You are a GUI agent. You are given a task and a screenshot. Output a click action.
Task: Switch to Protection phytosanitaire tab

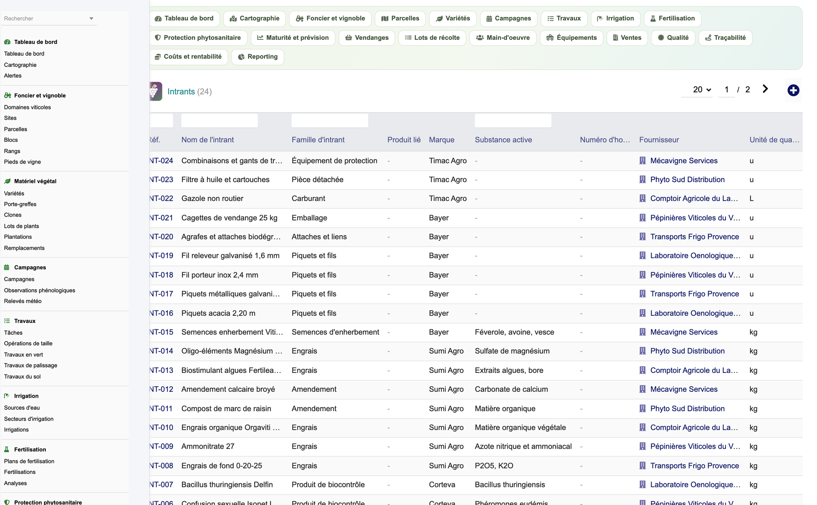coord(198,38)
